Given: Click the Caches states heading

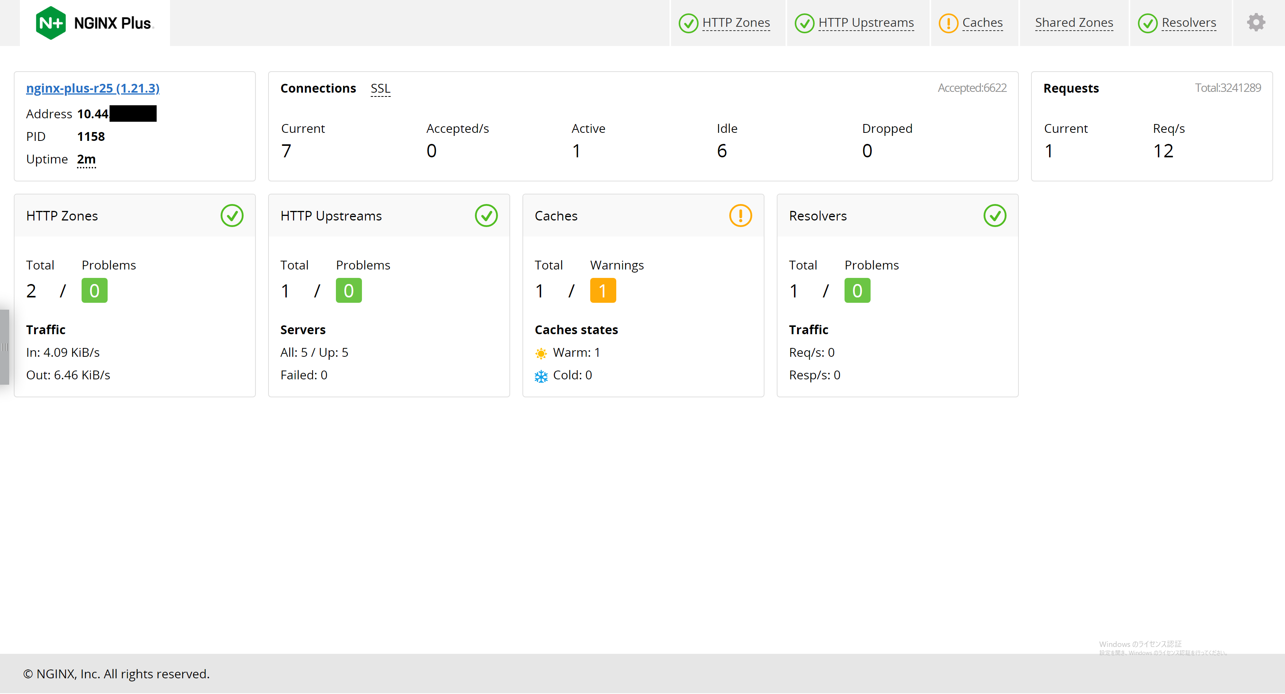Looking at the screenshot, I should coord(576,330).
